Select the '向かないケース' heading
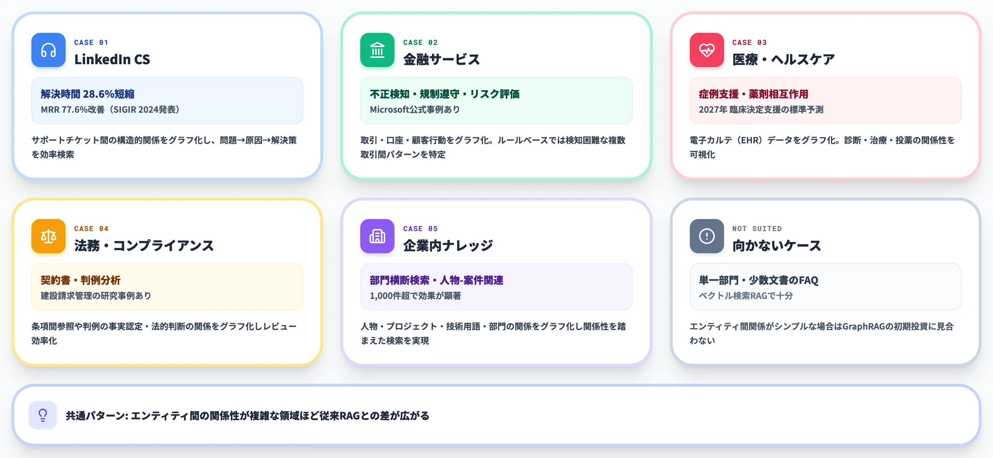 776,245
